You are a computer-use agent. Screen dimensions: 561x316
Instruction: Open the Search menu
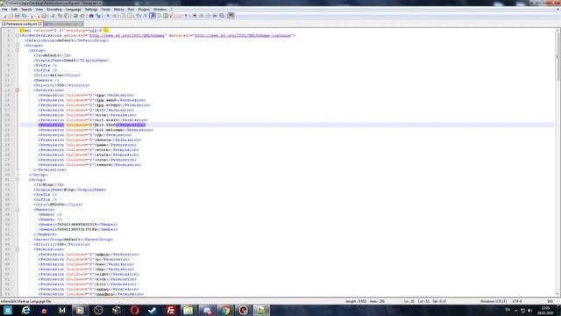point(26,10)
